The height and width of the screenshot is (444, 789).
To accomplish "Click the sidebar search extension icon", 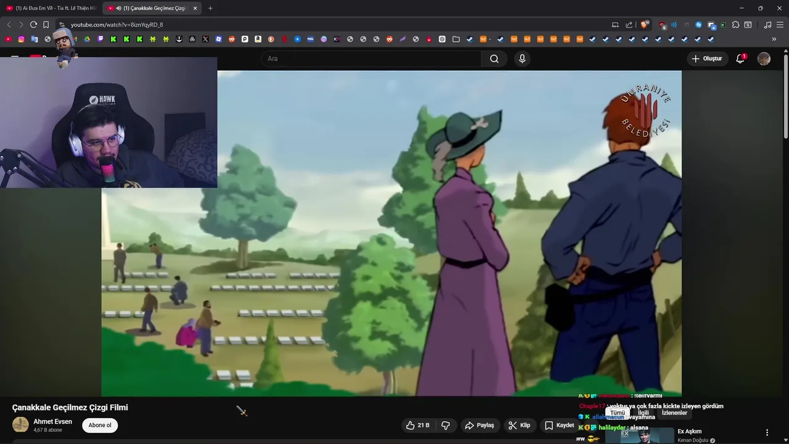I will point(748,25).
